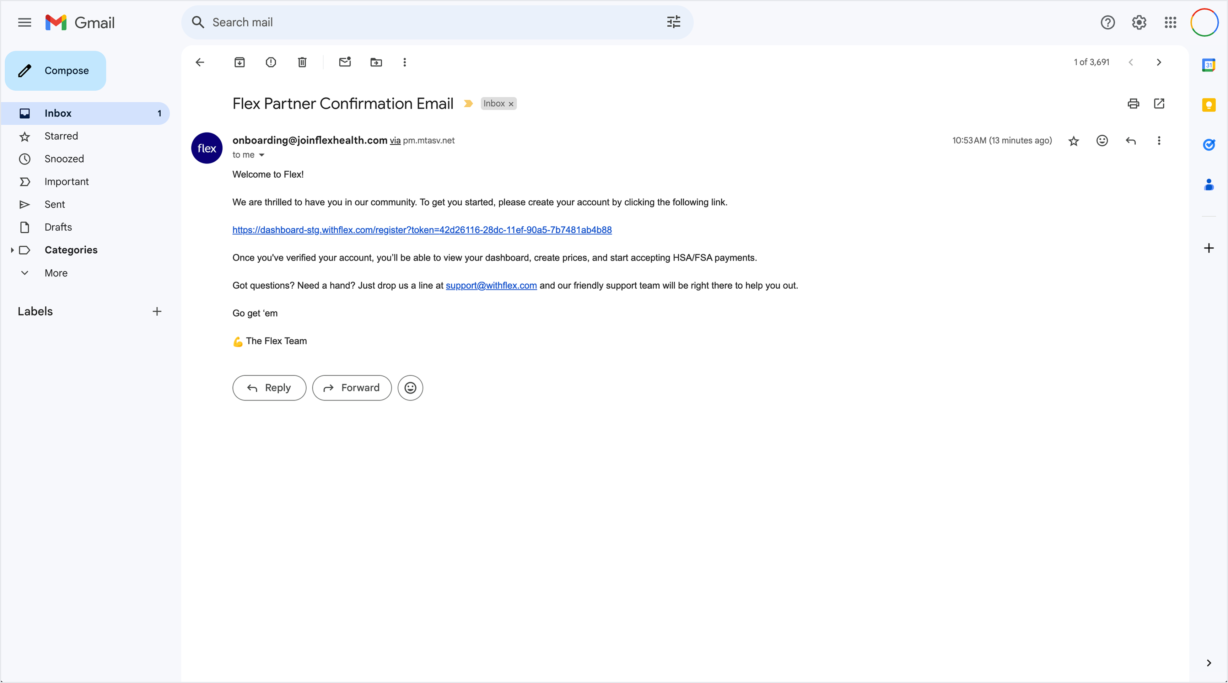Add emoji reaction in message header
The width and height of the screenshot is (1228, 683).
pos(1102,141)
